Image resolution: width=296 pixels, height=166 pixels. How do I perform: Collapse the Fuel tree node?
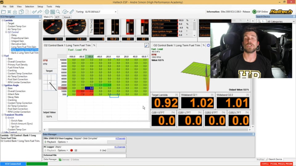[x=3, y=56]
